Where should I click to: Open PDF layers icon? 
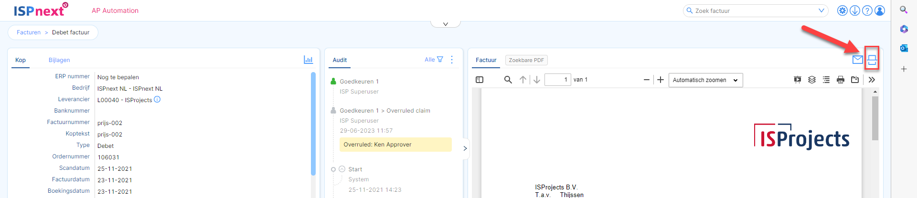[812, 80]
